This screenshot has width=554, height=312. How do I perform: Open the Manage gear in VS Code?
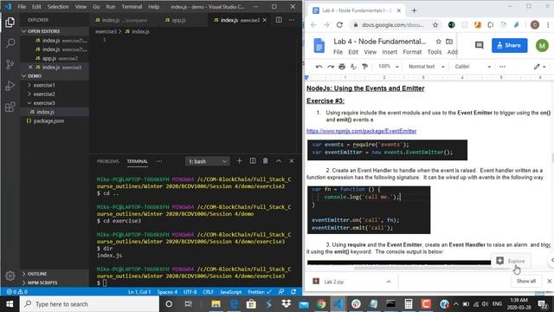pos(10,276)
